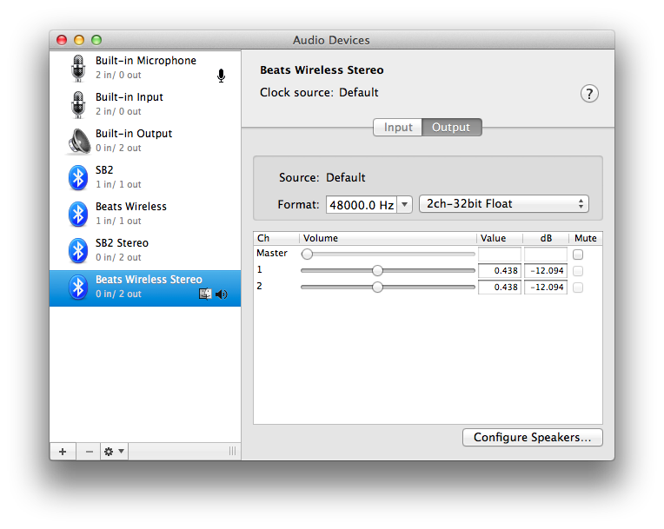The width and height of the screenshot is (664, 529).
Task: Click channel 2 value field 0.438
Action: [x=499, y=288]
